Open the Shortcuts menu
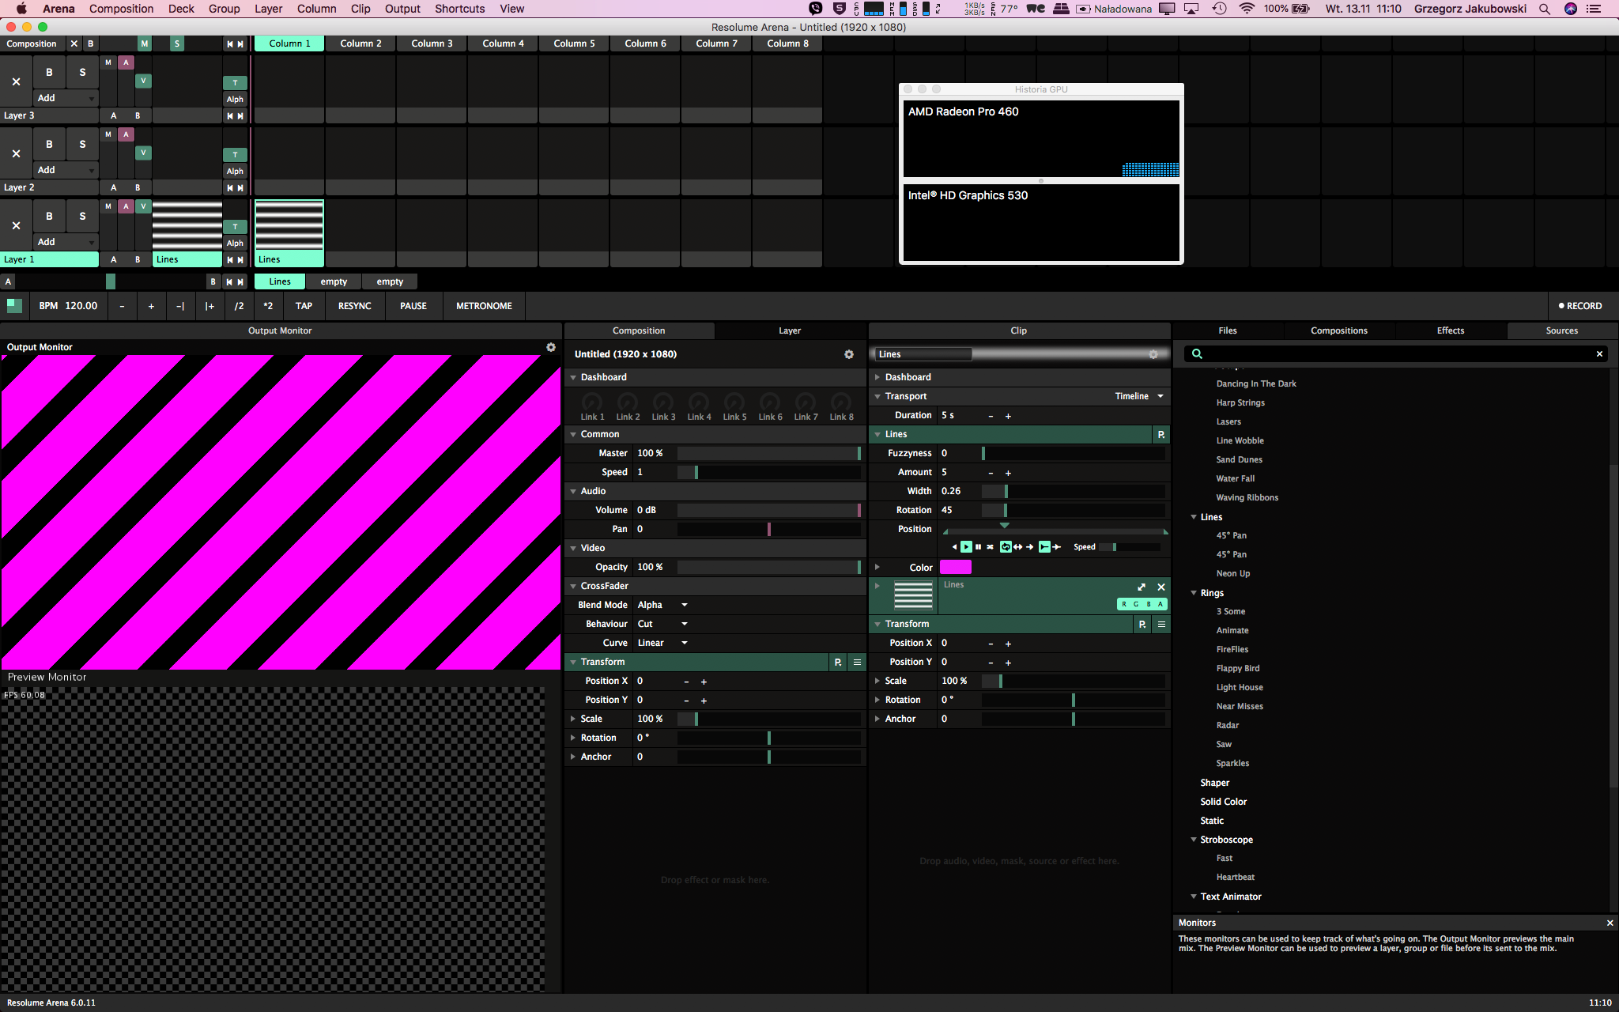Viewport: 1619px width, 1012px height. (x=459, y=9)
